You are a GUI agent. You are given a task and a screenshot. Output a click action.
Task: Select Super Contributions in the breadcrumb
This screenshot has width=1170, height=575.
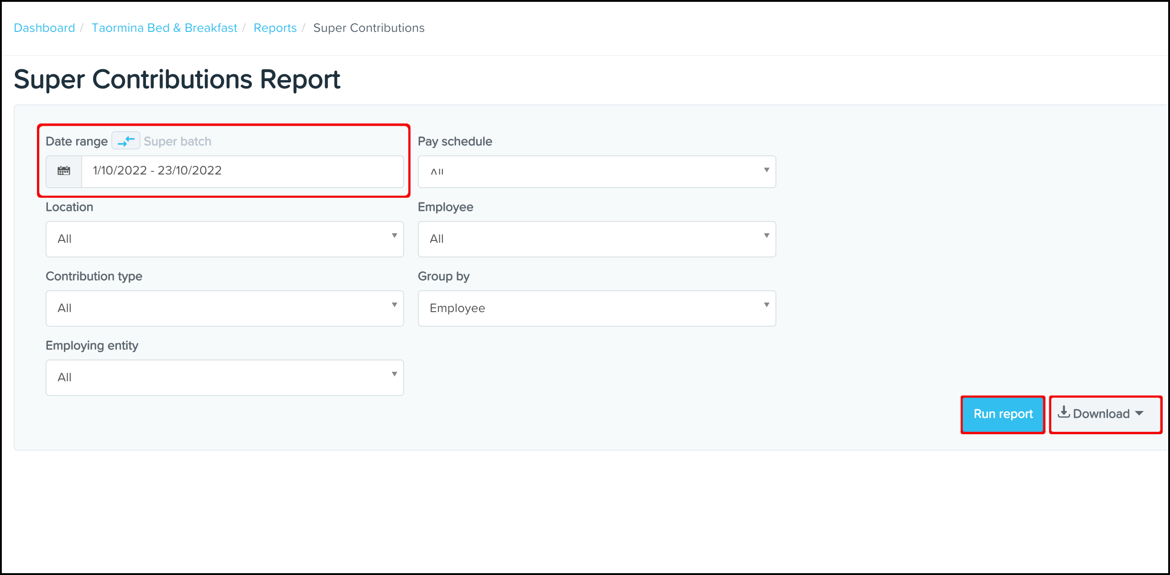pyautogui.click(x=369, y=27)
